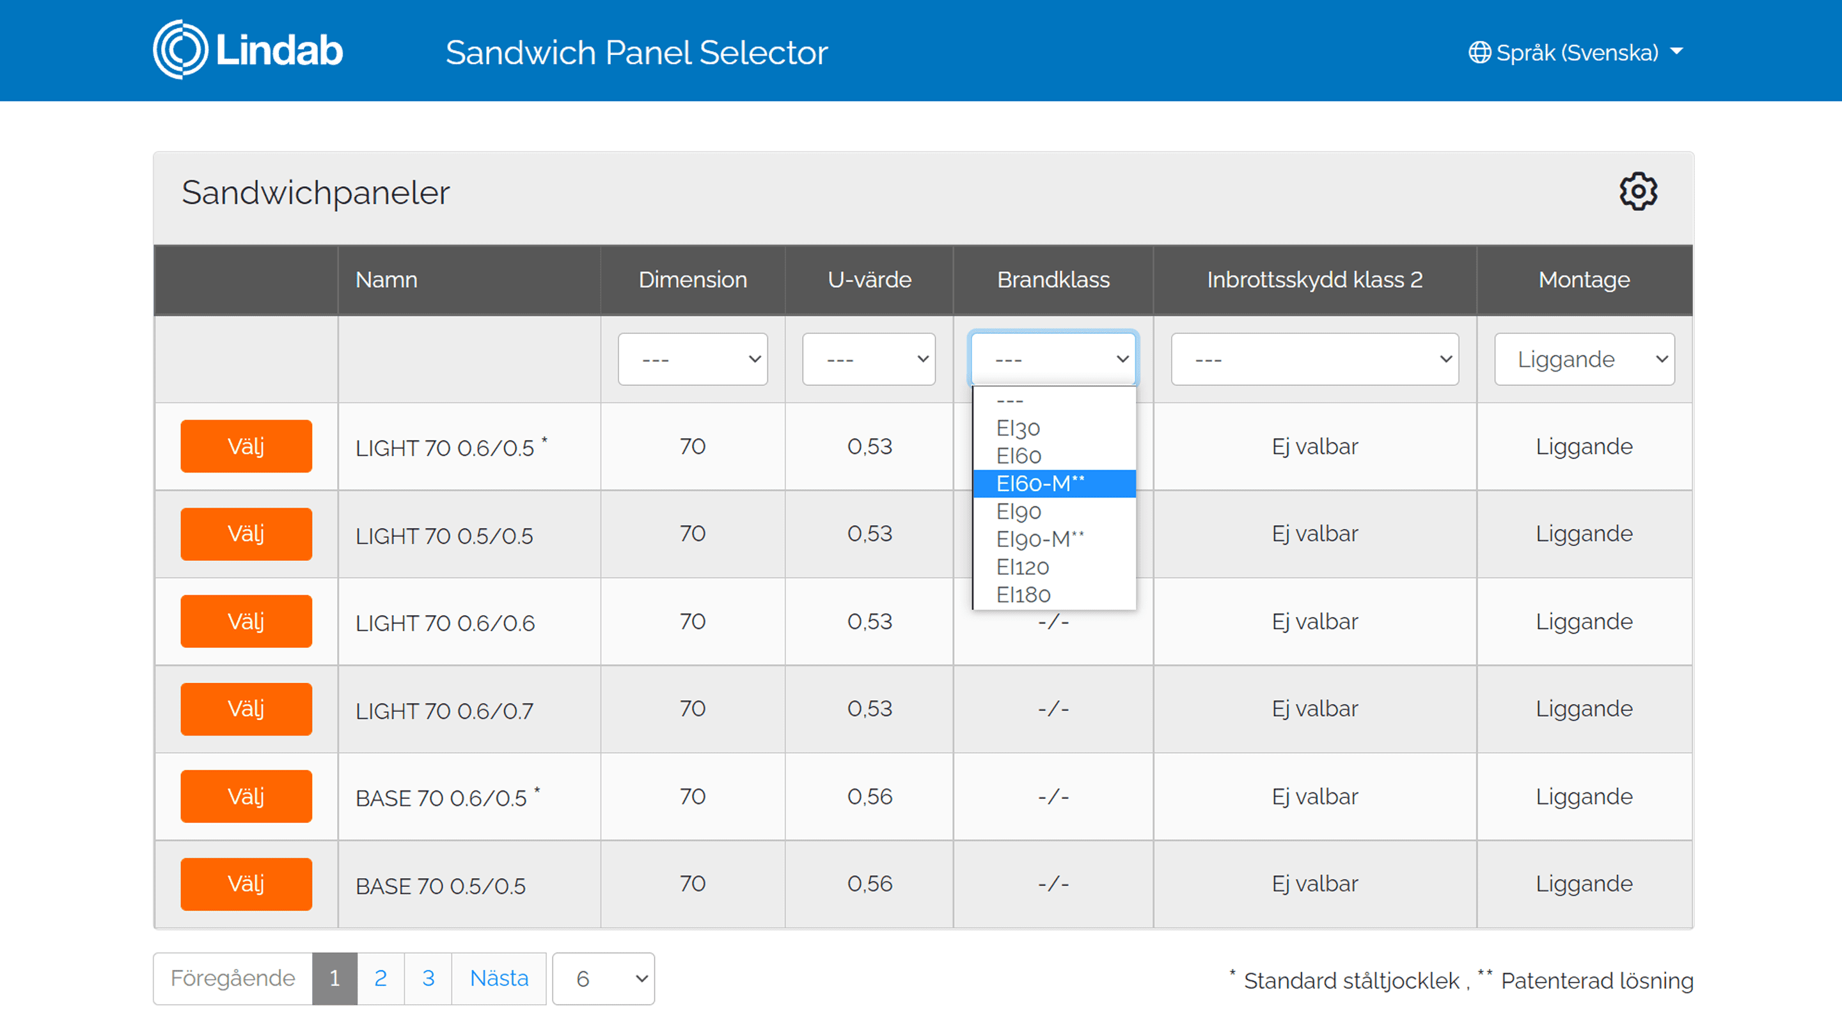Pick EI90 from the open list

[x=1018, y=511]
